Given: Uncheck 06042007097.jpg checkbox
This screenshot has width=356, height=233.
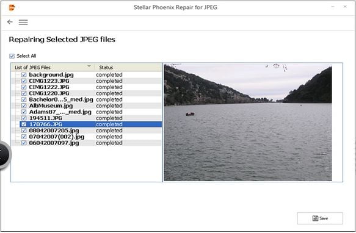Looking at the screenshot, I should [x=24, y=143].
